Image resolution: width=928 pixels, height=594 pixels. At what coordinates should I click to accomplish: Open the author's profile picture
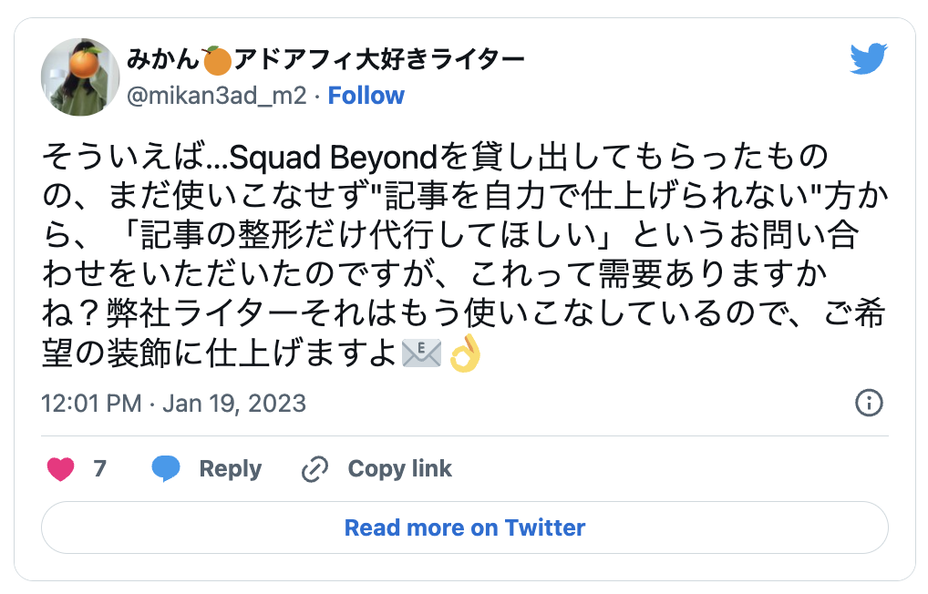pyautogui.click(x=80, y=77)
